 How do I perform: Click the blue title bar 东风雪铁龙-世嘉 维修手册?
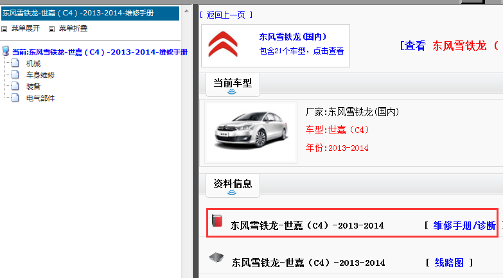(90, 13)
